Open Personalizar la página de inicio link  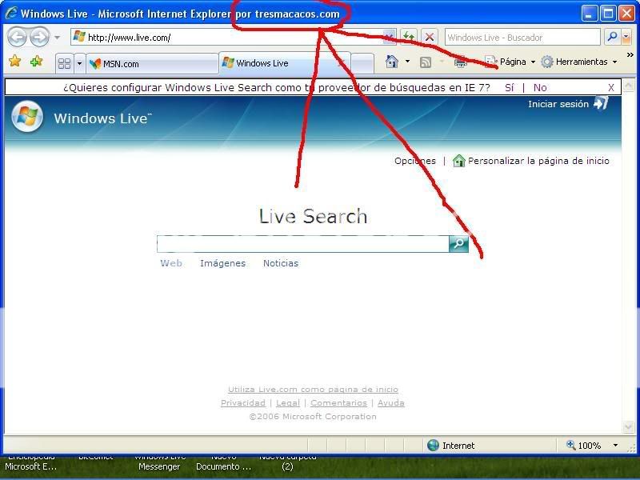click(x=538, y=161)
